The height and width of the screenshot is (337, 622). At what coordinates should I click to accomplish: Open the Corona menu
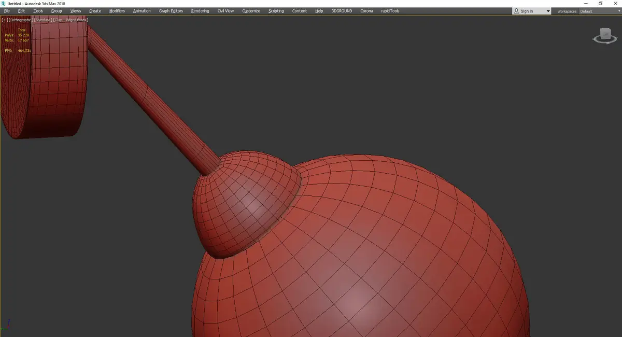pos(366,11)
